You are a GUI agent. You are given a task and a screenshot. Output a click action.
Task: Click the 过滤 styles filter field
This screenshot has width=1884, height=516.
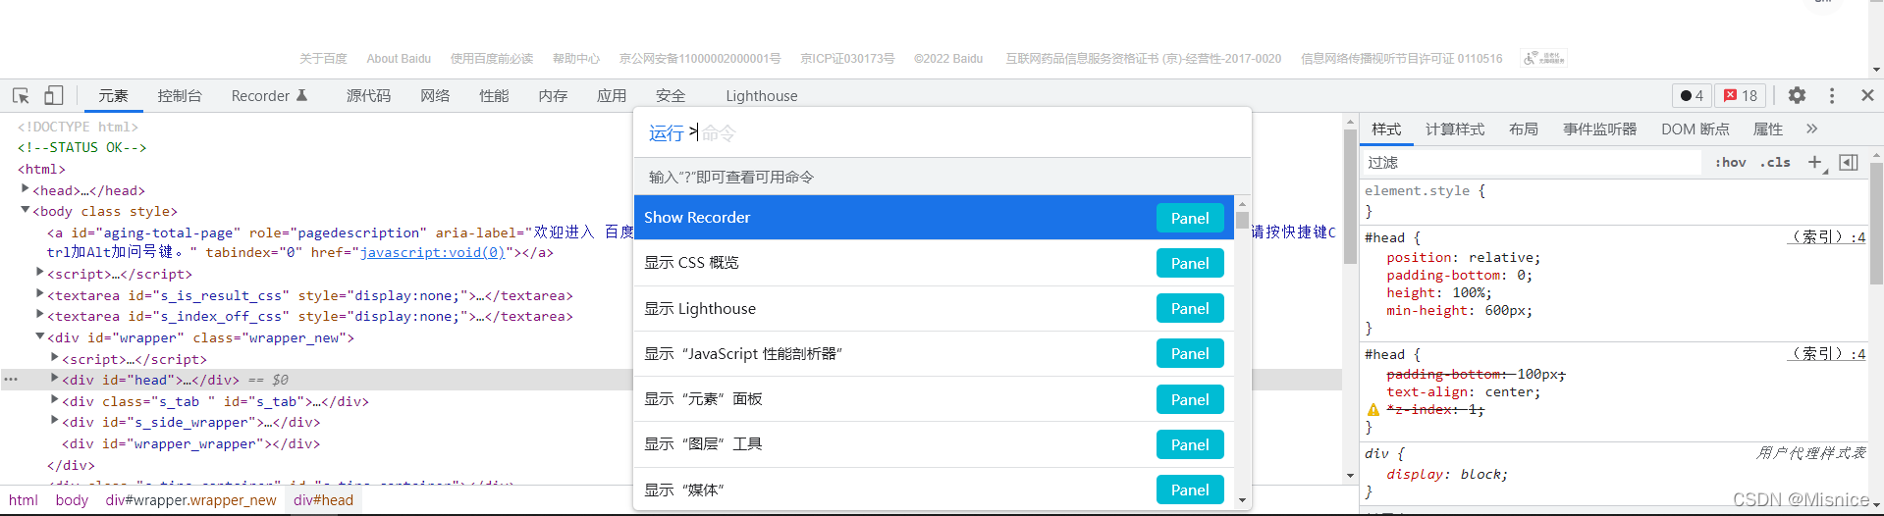[1532, 162]
